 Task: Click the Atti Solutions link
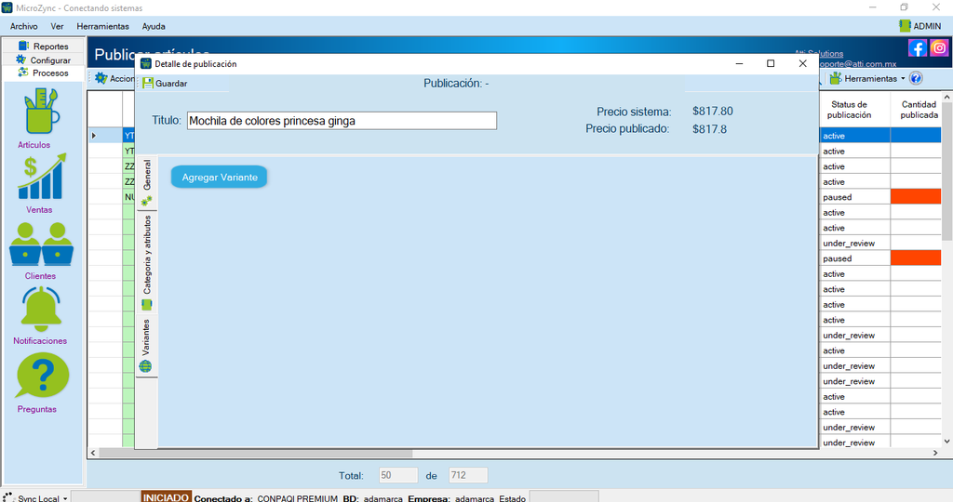point(819,53)
